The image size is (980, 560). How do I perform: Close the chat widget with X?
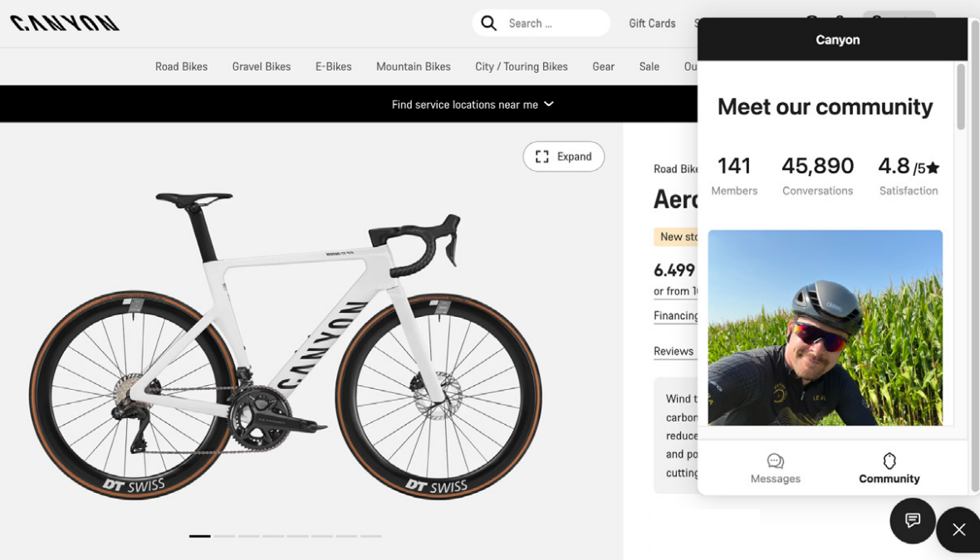click(x=959, y=529)
